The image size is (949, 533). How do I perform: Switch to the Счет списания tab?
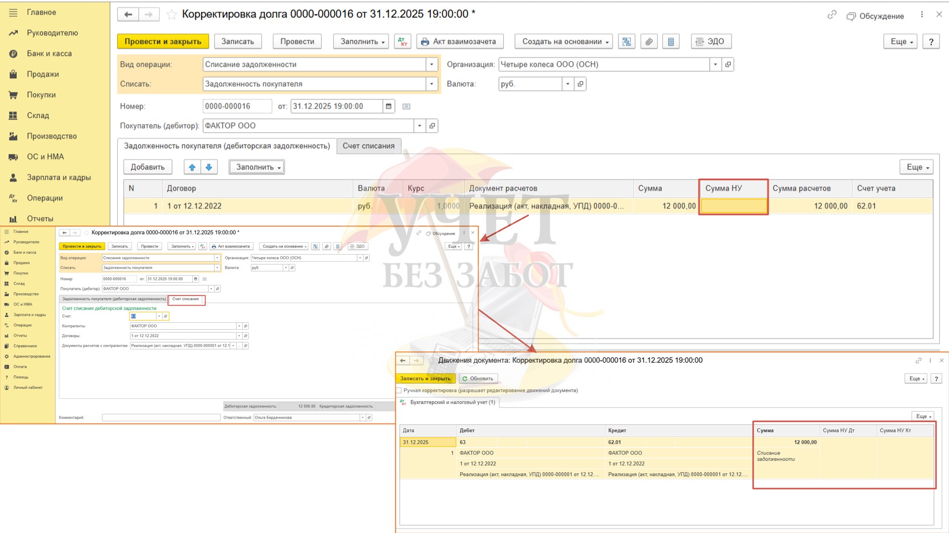369,146
